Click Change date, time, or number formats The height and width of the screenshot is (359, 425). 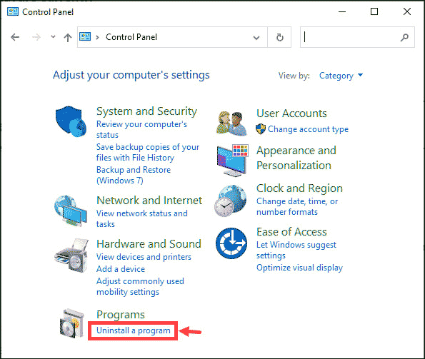[297, 206]
